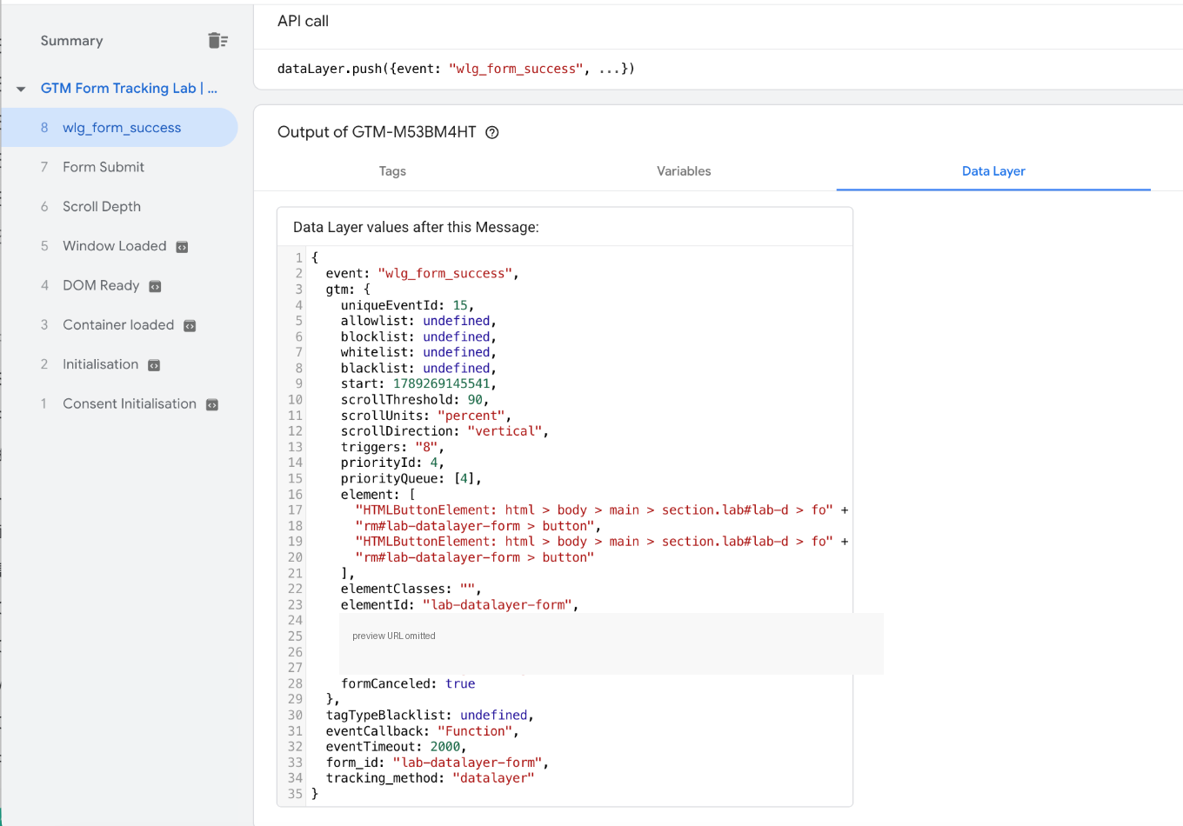Select the GTM Form Tracking Lab page entry
This screenshot has height=826, width=1183.
coord(129,88)
